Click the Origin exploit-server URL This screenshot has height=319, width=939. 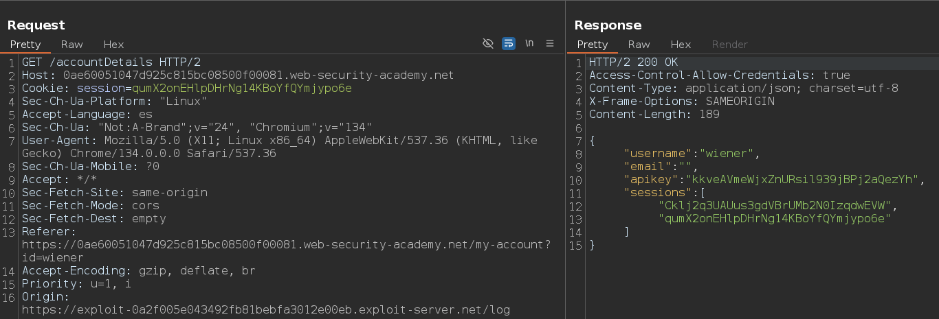265,310
